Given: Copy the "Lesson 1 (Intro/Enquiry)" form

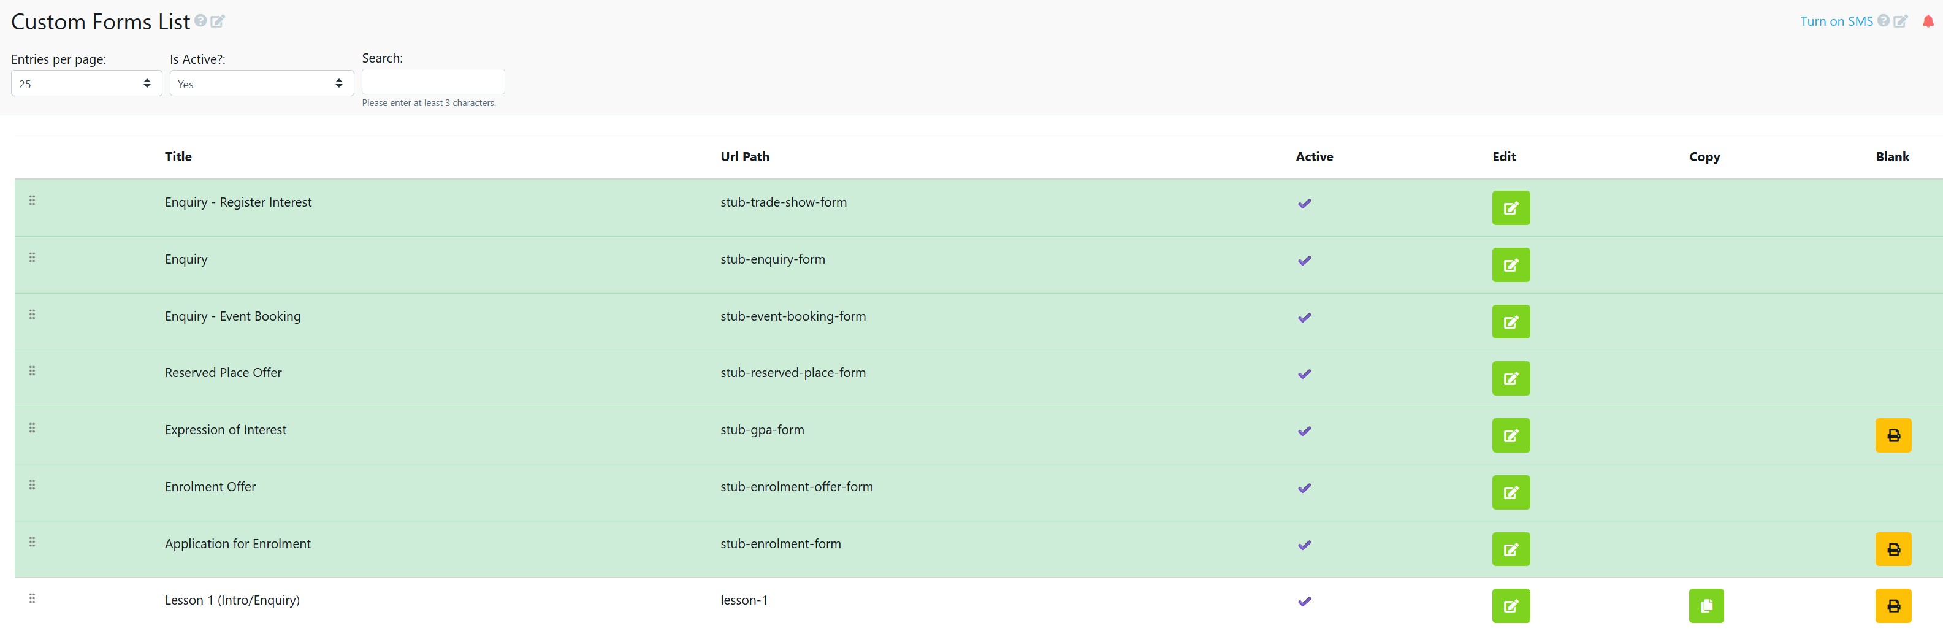Looking at the screenshot, I should [1706, 605].
